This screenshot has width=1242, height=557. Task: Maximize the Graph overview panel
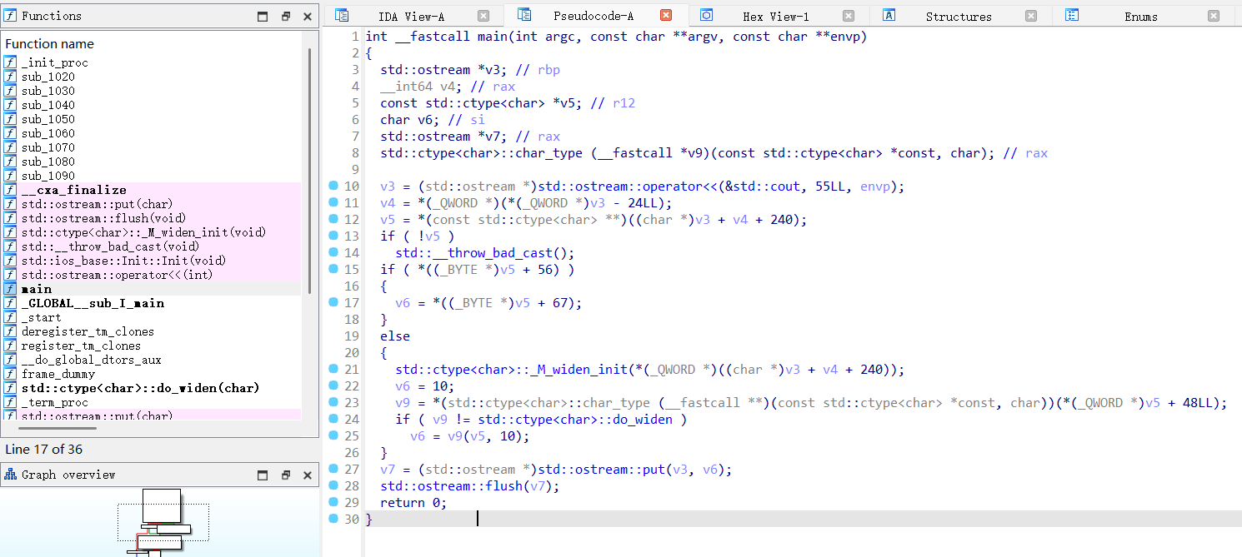tap(263, 475)
